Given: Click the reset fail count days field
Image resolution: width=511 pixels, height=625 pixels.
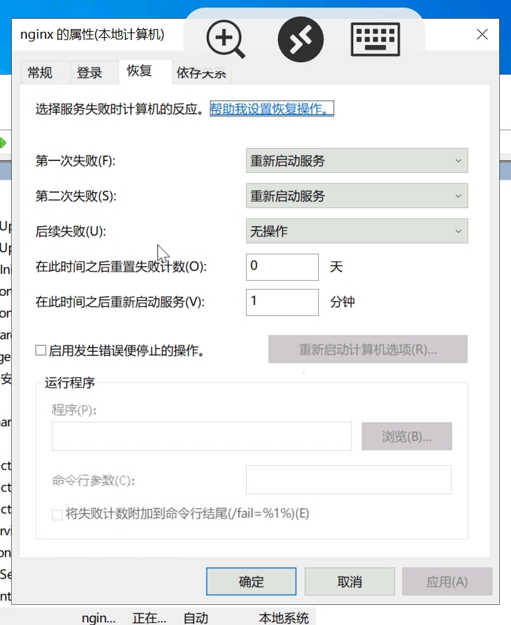Looking at the screenshot, I should 282,267.
